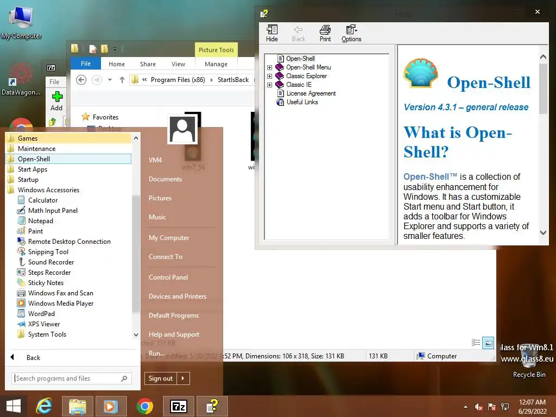
Task: Open the View ribbon tab
Action: (x=178, y=64)
